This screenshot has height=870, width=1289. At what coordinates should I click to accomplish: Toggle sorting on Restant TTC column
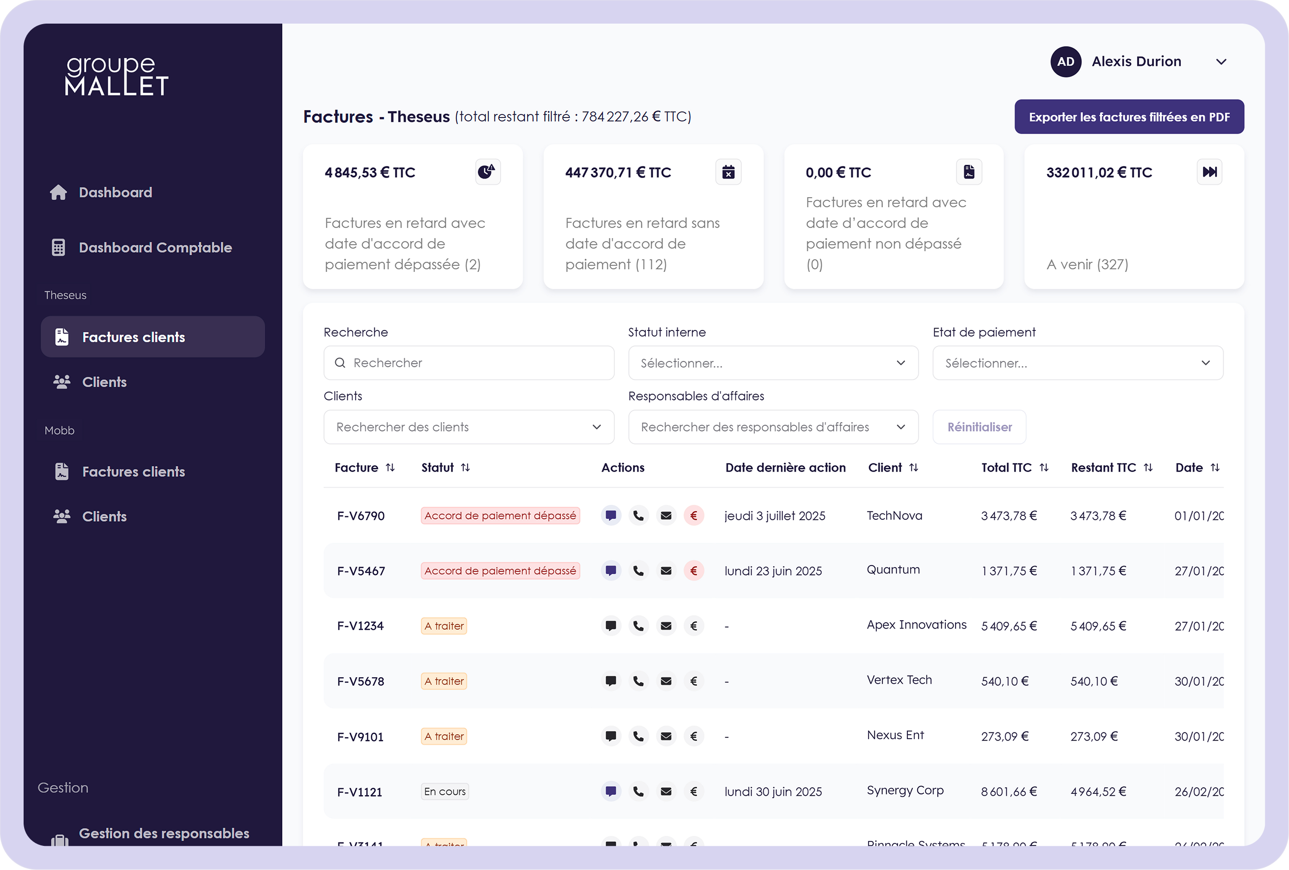1148,467
